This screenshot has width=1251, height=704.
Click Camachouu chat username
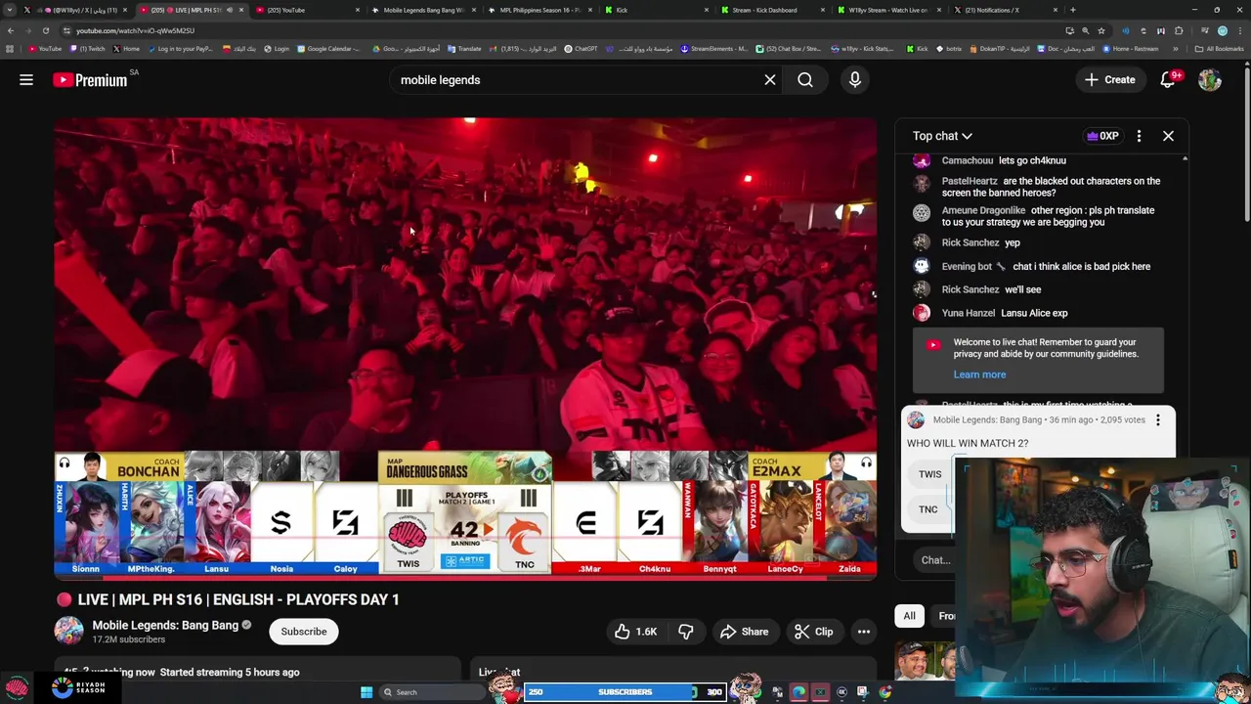pos(967,160)
